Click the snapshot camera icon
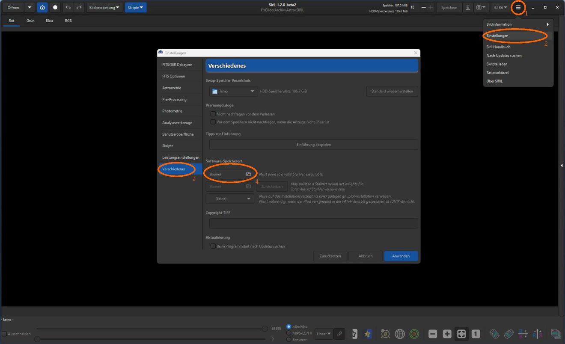Screen dimensions: 565x344 (481, 7)
